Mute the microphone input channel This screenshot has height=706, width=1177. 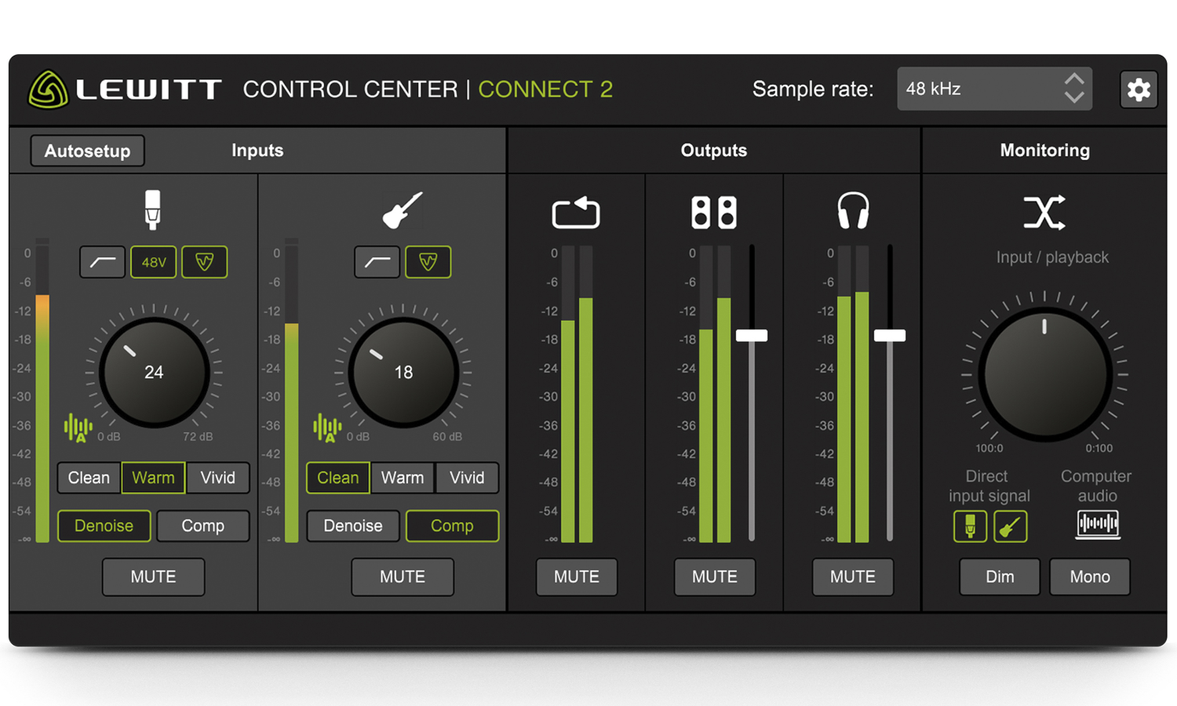point(154,577)
